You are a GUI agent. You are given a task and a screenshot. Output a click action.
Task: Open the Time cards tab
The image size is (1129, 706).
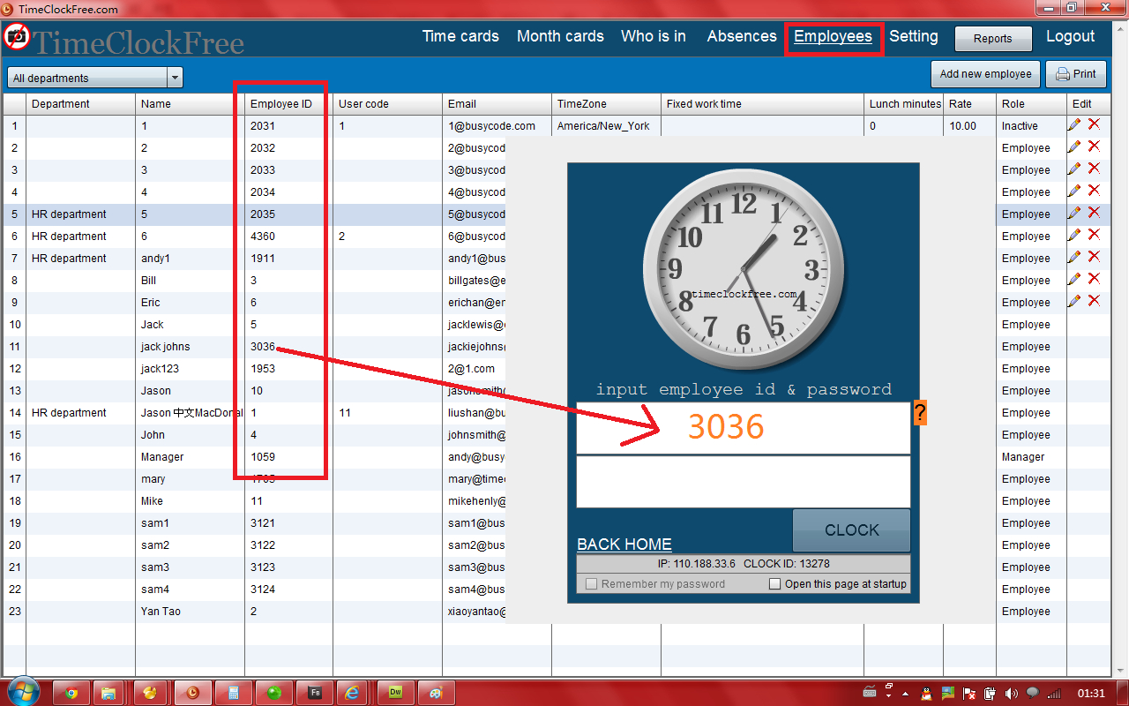(460, 36)
